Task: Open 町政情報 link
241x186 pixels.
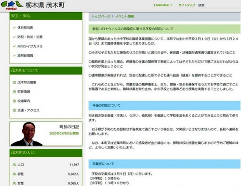Action: [x=24, y=92]
